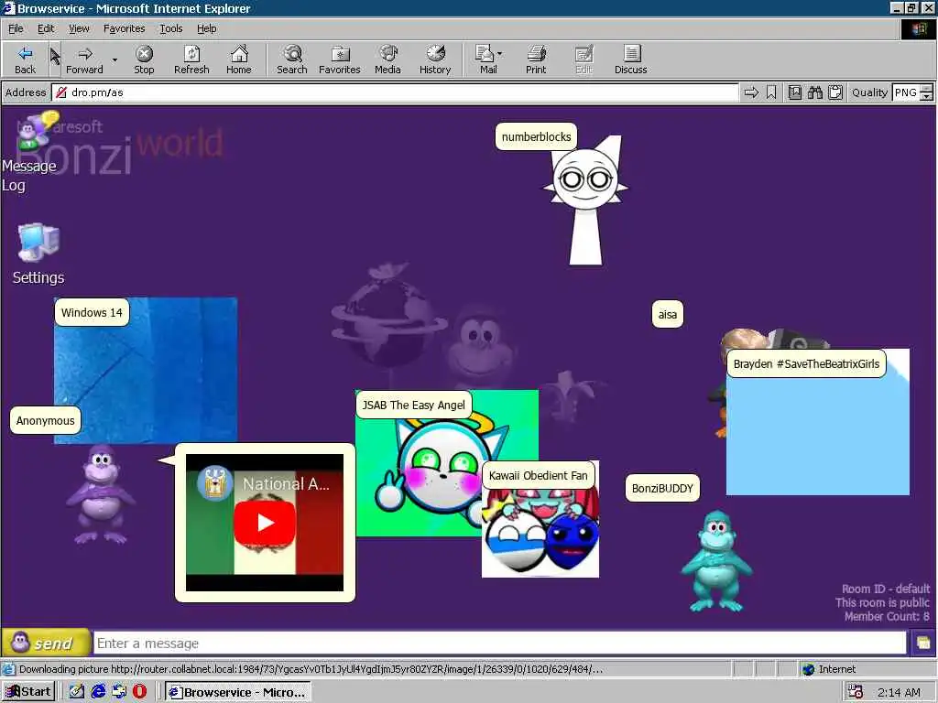Open the Tools menu
Viewport: 938px width, 703px height.
click(x=170, y=28)
